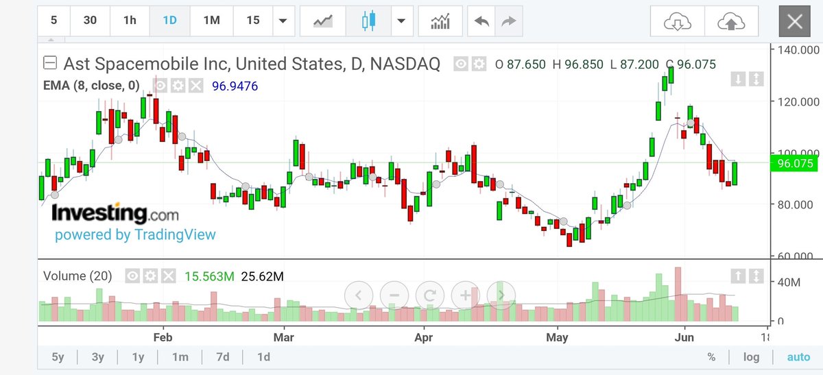Click volume value 15.563M
The image size is (823, 375).
point(210,276)
